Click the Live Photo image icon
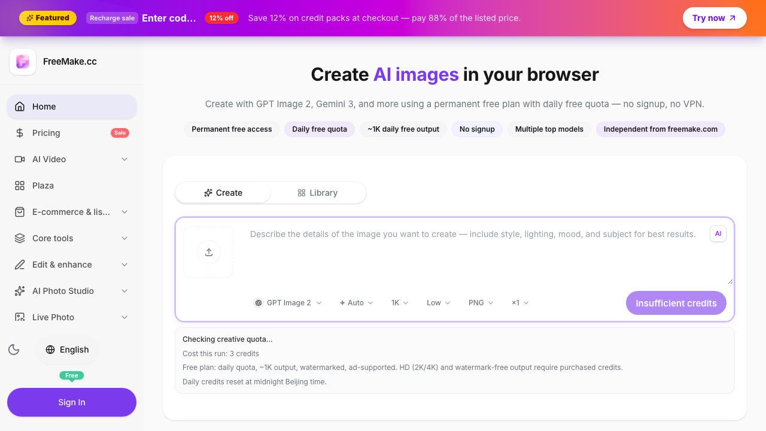766x431 pixels. pyautogui.click(x=20, y=317)
